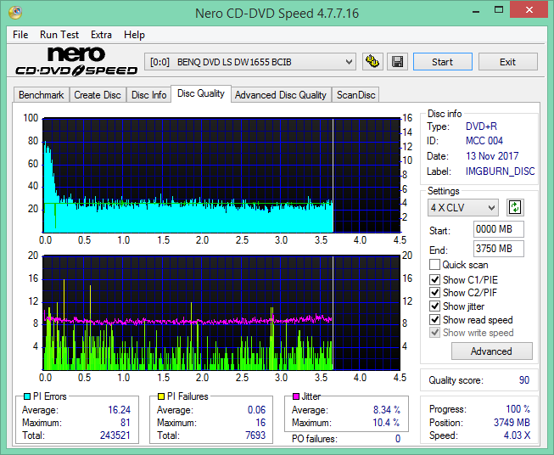Click the Nero CD-DVD Speed logo
The image size is (554, 455).
[76, 62]
